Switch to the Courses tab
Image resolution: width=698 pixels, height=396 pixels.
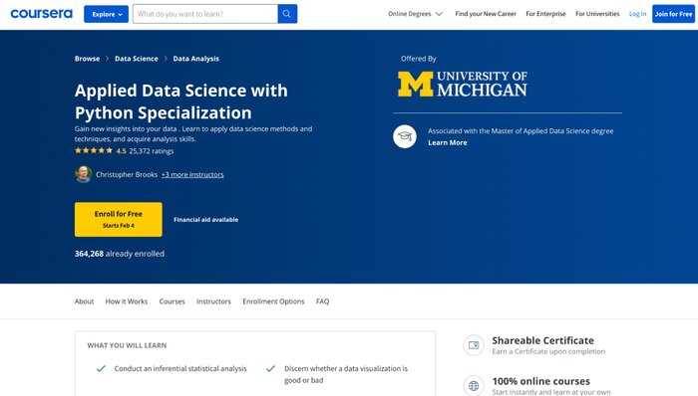(x=172, y=301)
